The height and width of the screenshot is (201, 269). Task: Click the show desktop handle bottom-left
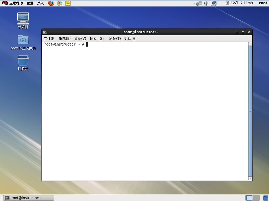1,198
